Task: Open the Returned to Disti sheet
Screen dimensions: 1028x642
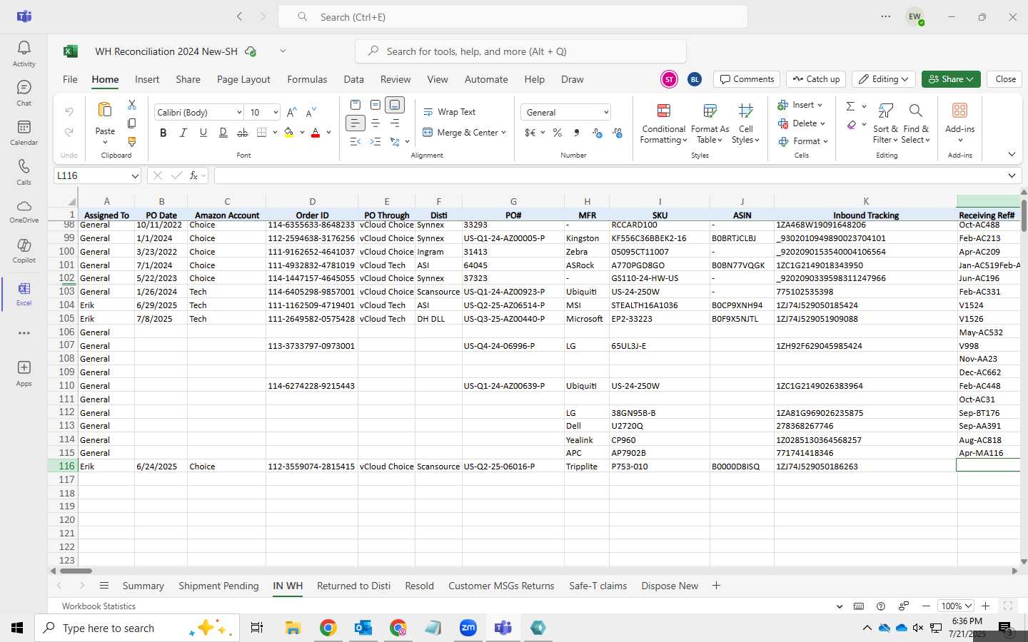Action: (x=353, y=586)
